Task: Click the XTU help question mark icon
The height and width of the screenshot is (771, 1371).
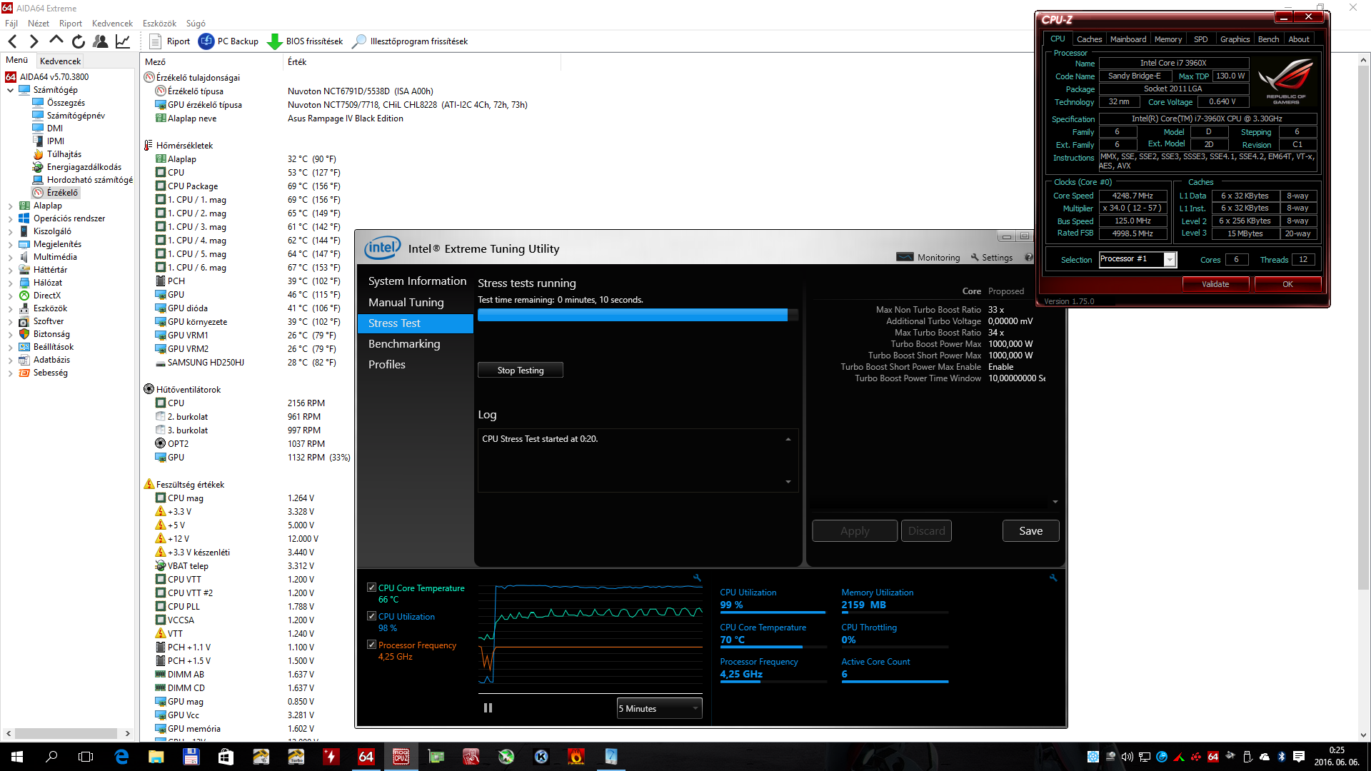Action: point(1028,257)
